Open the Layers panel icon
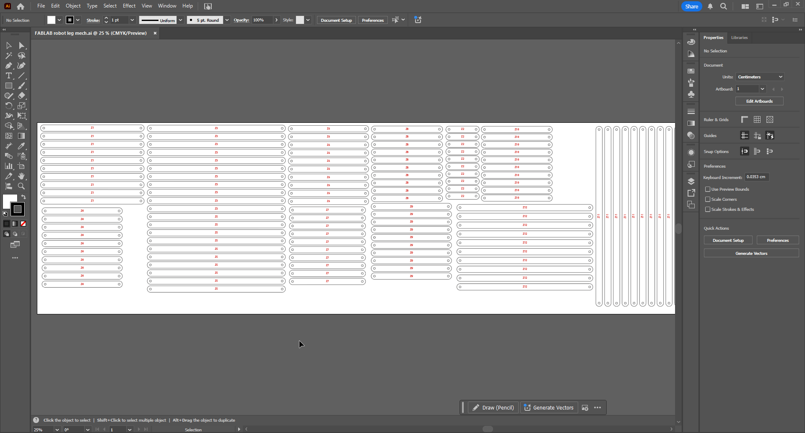Viewport: 805px width, 433px height. coord(691,181)
